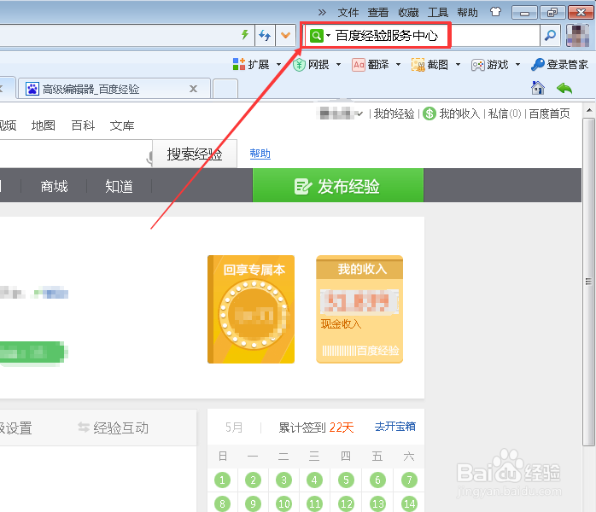Open the 回享专属本 orange card

251,309
